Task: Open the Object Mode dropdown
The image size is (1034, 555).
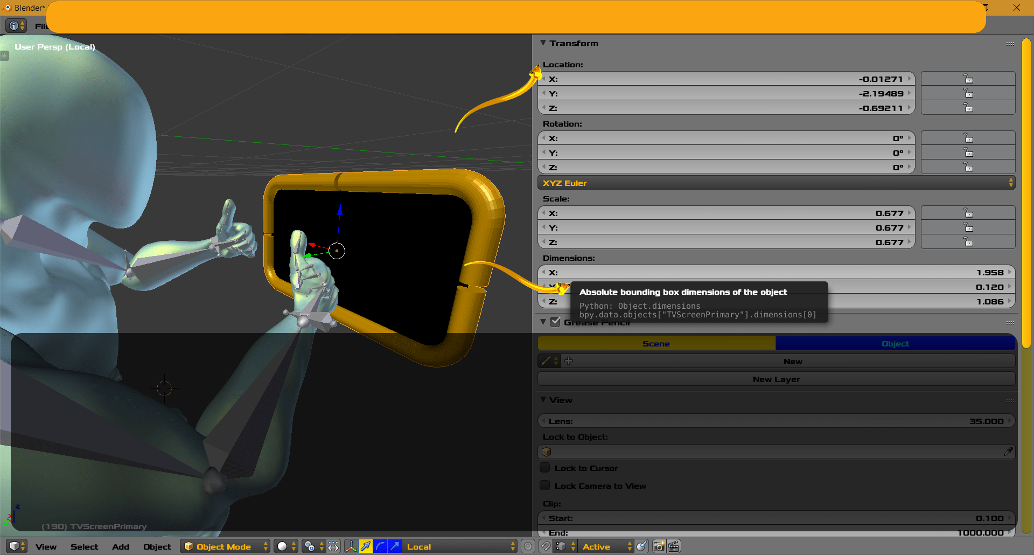Action: coord(225,546)
